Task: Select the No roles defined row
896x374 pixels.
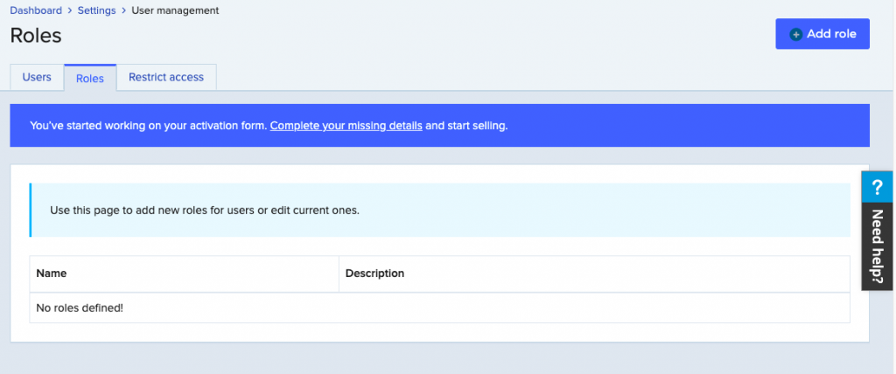Action: tap(80, 308)
